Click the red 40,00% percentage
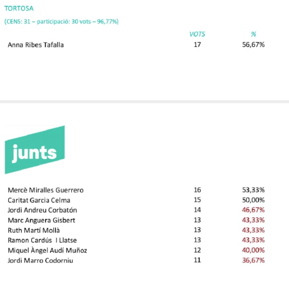This screenshot has width=289, height=281. point(253,250)
